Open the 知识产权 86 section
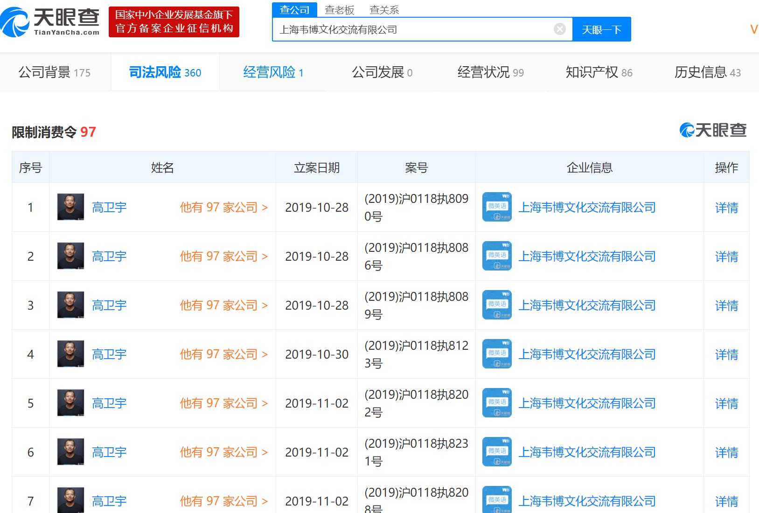 [x=599, y=72]
